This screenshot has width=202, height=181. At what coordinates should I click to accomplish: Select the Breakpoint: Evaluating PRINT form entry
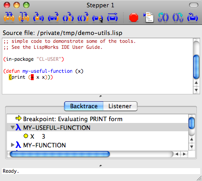tap(73, 119)
